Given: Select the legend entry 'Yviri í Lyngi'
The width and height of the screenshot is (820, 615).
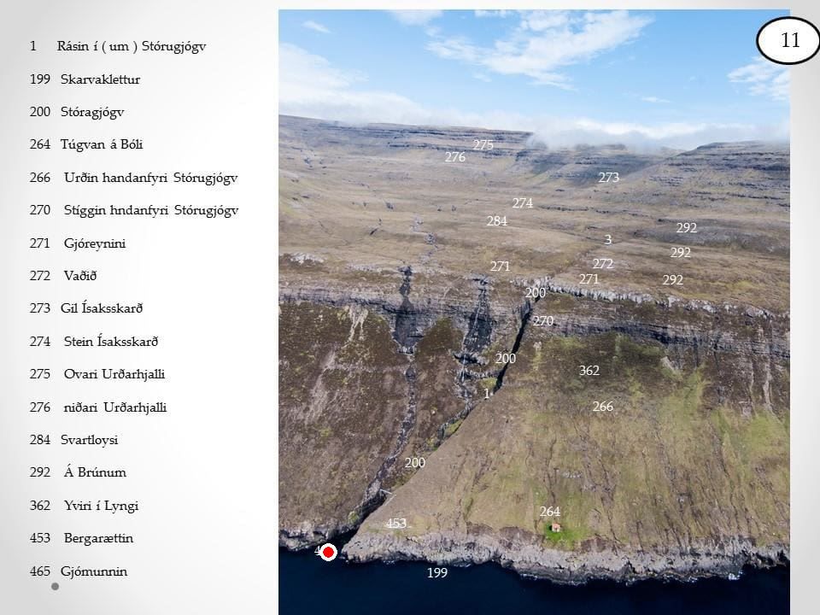Looking at the screenshot, I should coord(101,506).
